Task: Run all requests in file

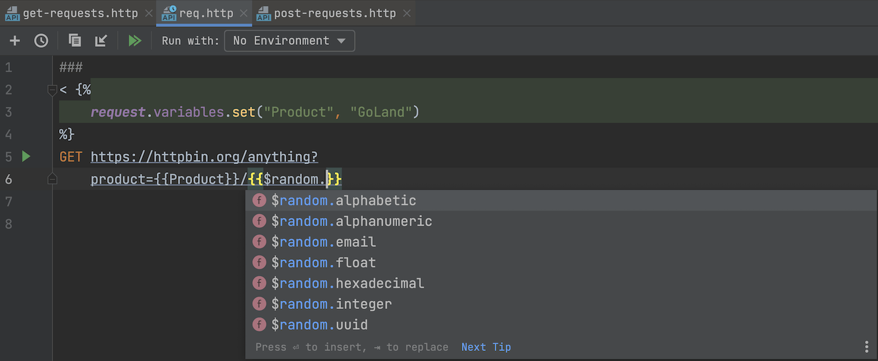Action: pyautogui.click(x=135, y=41)
